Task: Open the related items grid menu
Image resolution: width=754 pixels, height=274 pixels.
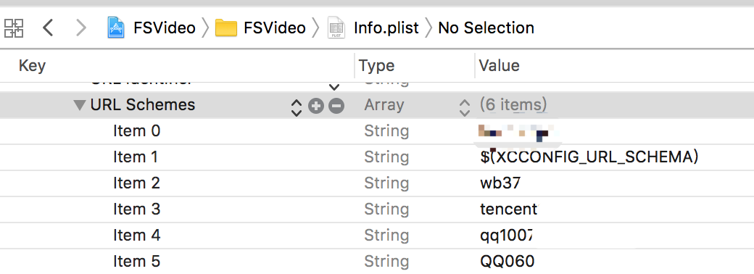Action: [x=14, y=28]
